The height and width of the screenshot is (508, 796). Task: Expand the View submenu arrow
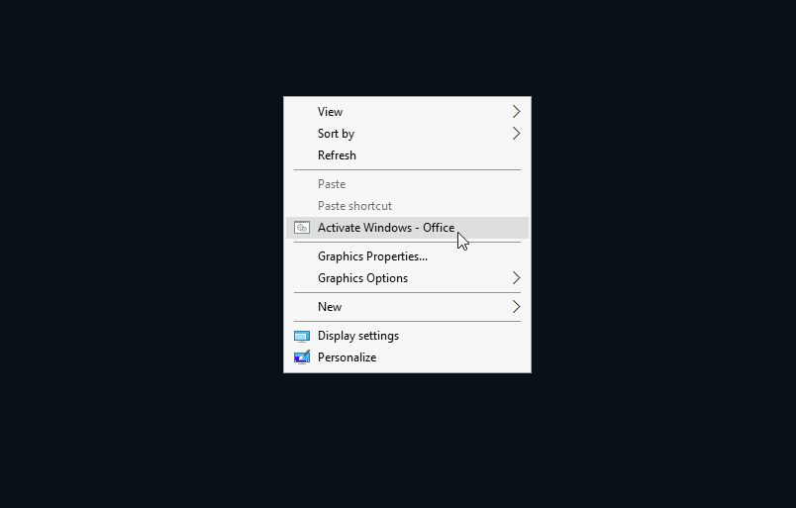516,111
